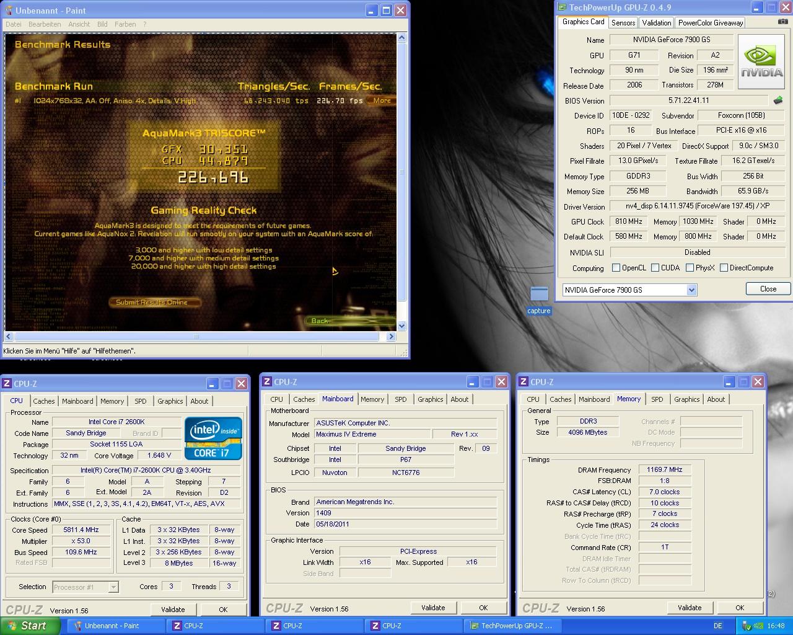The height and width of the screenshot is (635, 793).
Task: Click Validate in the Memory CPU-Z window
Action: [690, 608]
